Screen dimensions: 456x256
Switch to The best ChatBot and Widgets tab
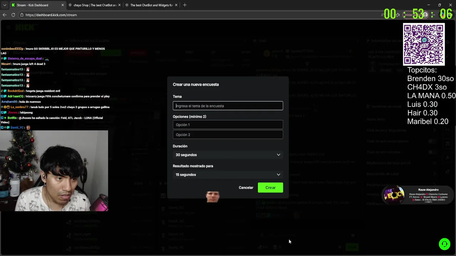tap(151, 5)
